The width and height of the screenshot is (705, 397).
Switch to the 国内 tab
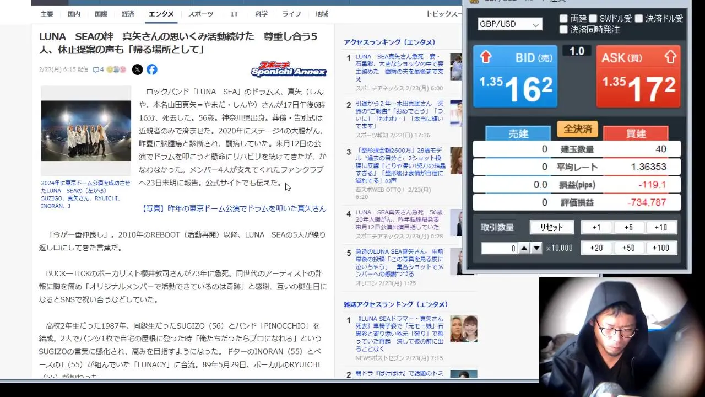point(74,14)
